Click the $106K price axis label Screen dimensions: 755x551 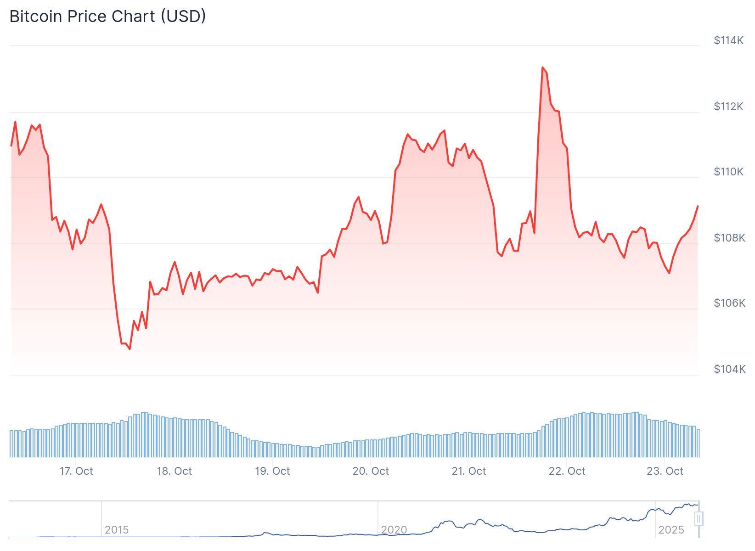(729, 303)
